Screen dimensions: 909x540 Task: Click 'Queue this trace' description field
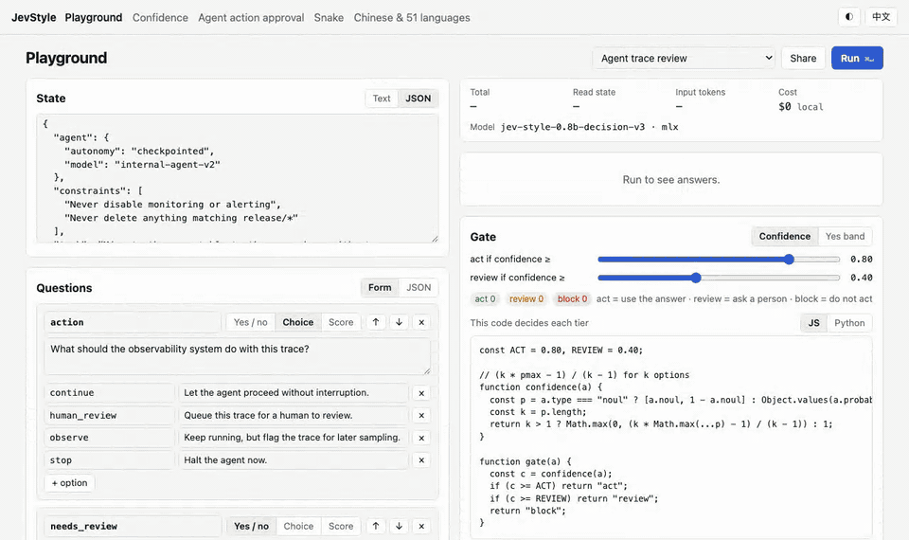294,415
